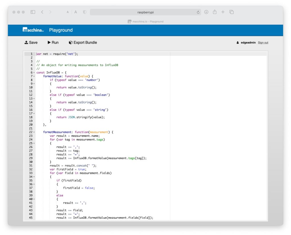Collapse the formatMeasurement function fold

point(34,132)
